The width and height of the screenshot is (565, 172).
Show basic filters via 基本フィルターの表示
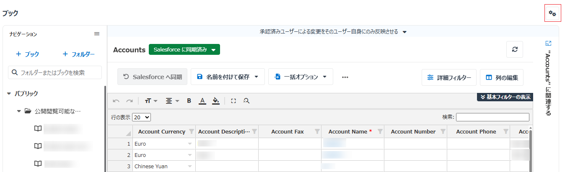[x=505, y=97]
